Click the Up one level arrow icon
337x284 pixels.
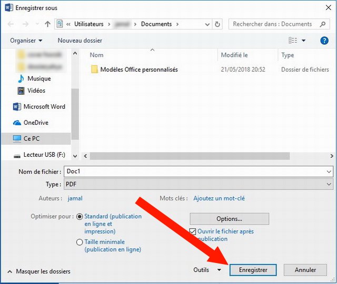47,24
